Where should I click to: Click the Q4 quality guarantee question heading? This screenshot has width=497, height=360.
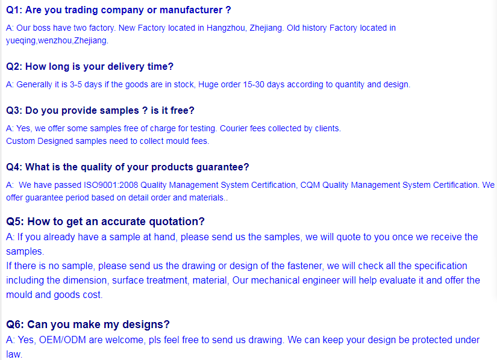[128, 167]
